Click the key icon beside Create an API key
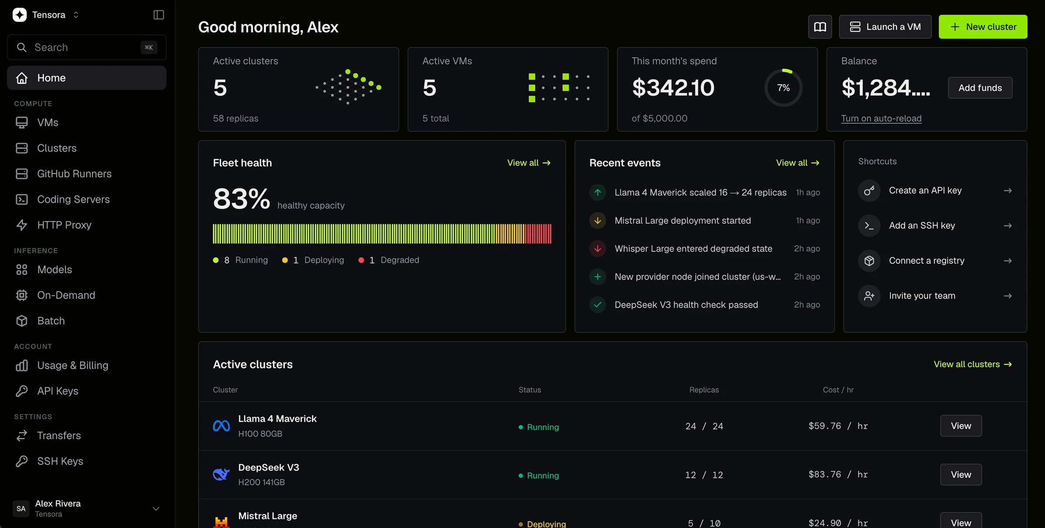 869,190
